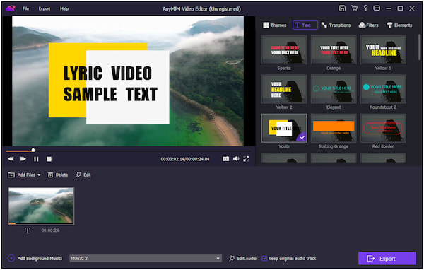Select the Yellow 2 text template
The image size is (424, 270).
pyautogui.click(x=284, y=89)
